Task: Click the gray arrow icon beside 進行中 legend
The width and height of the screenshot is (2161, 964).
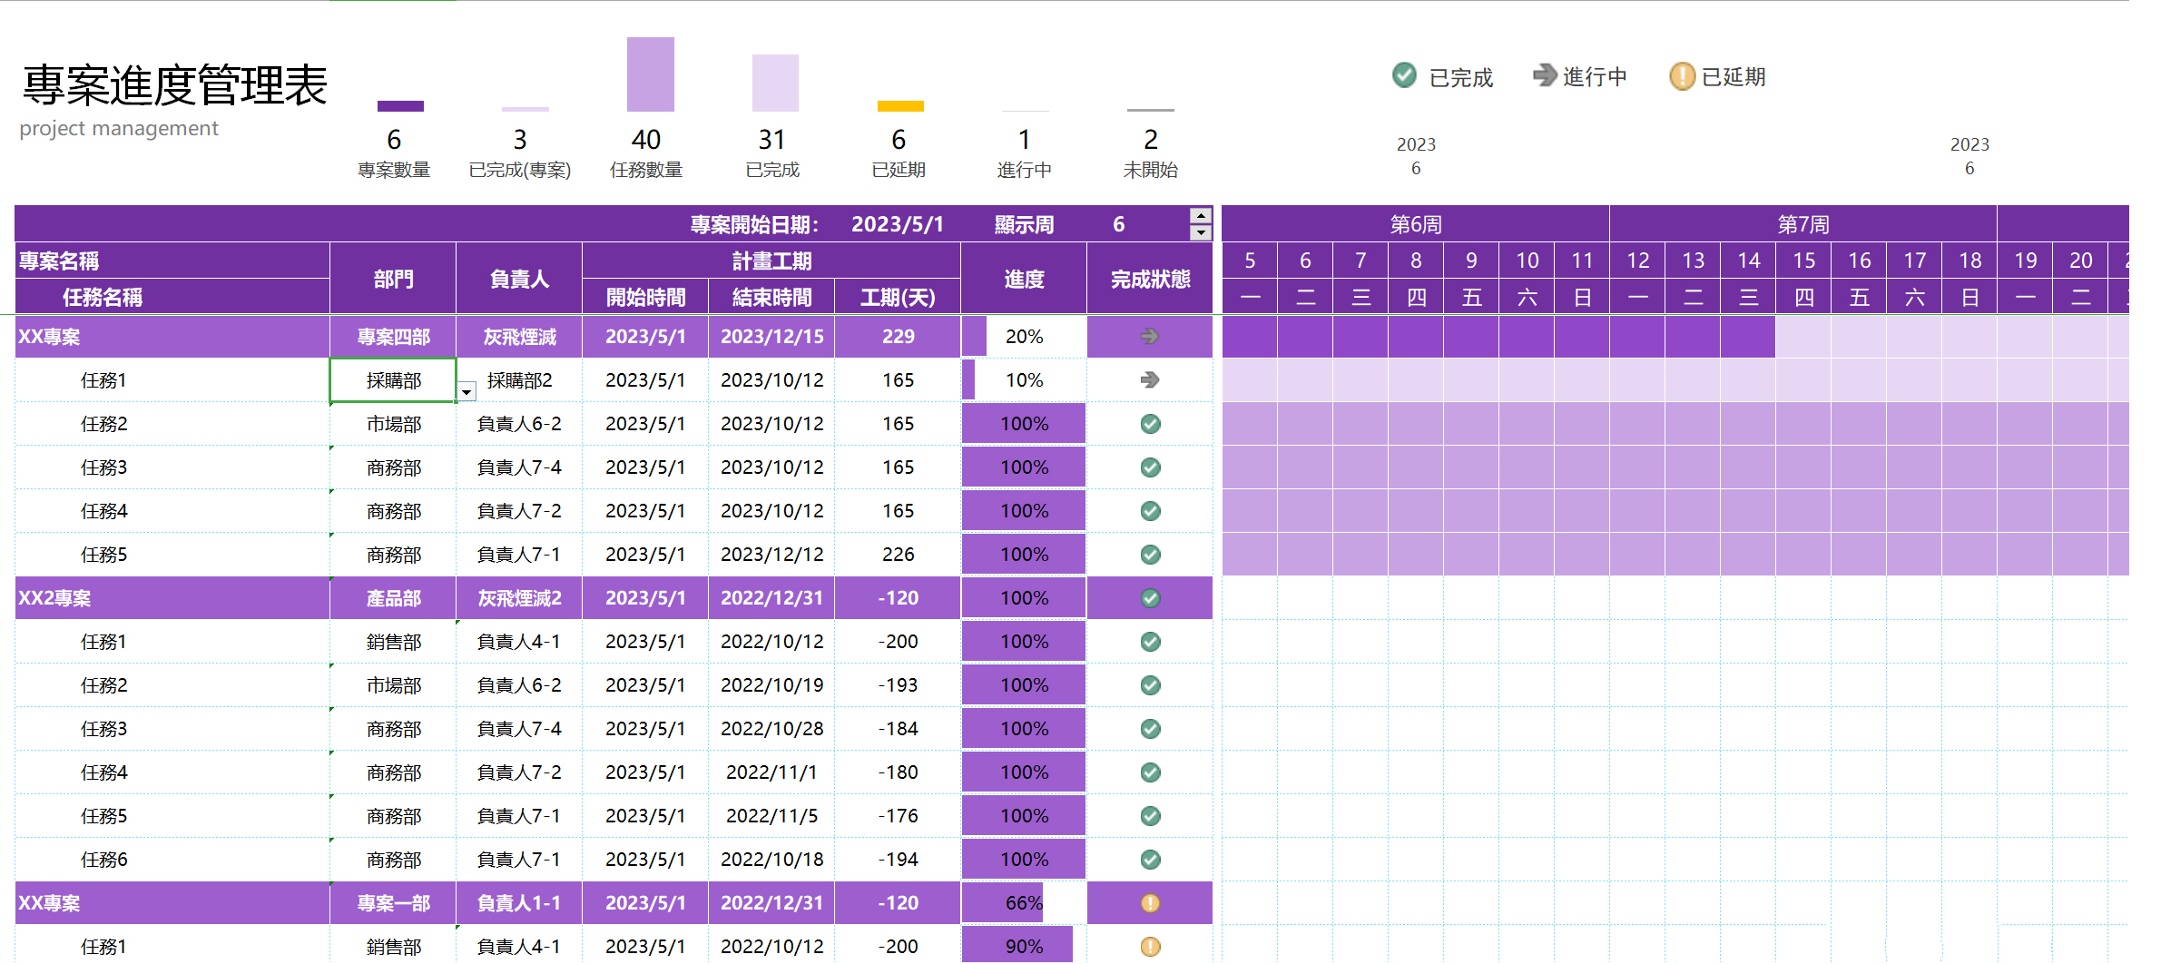Action: pos(1545,75)
